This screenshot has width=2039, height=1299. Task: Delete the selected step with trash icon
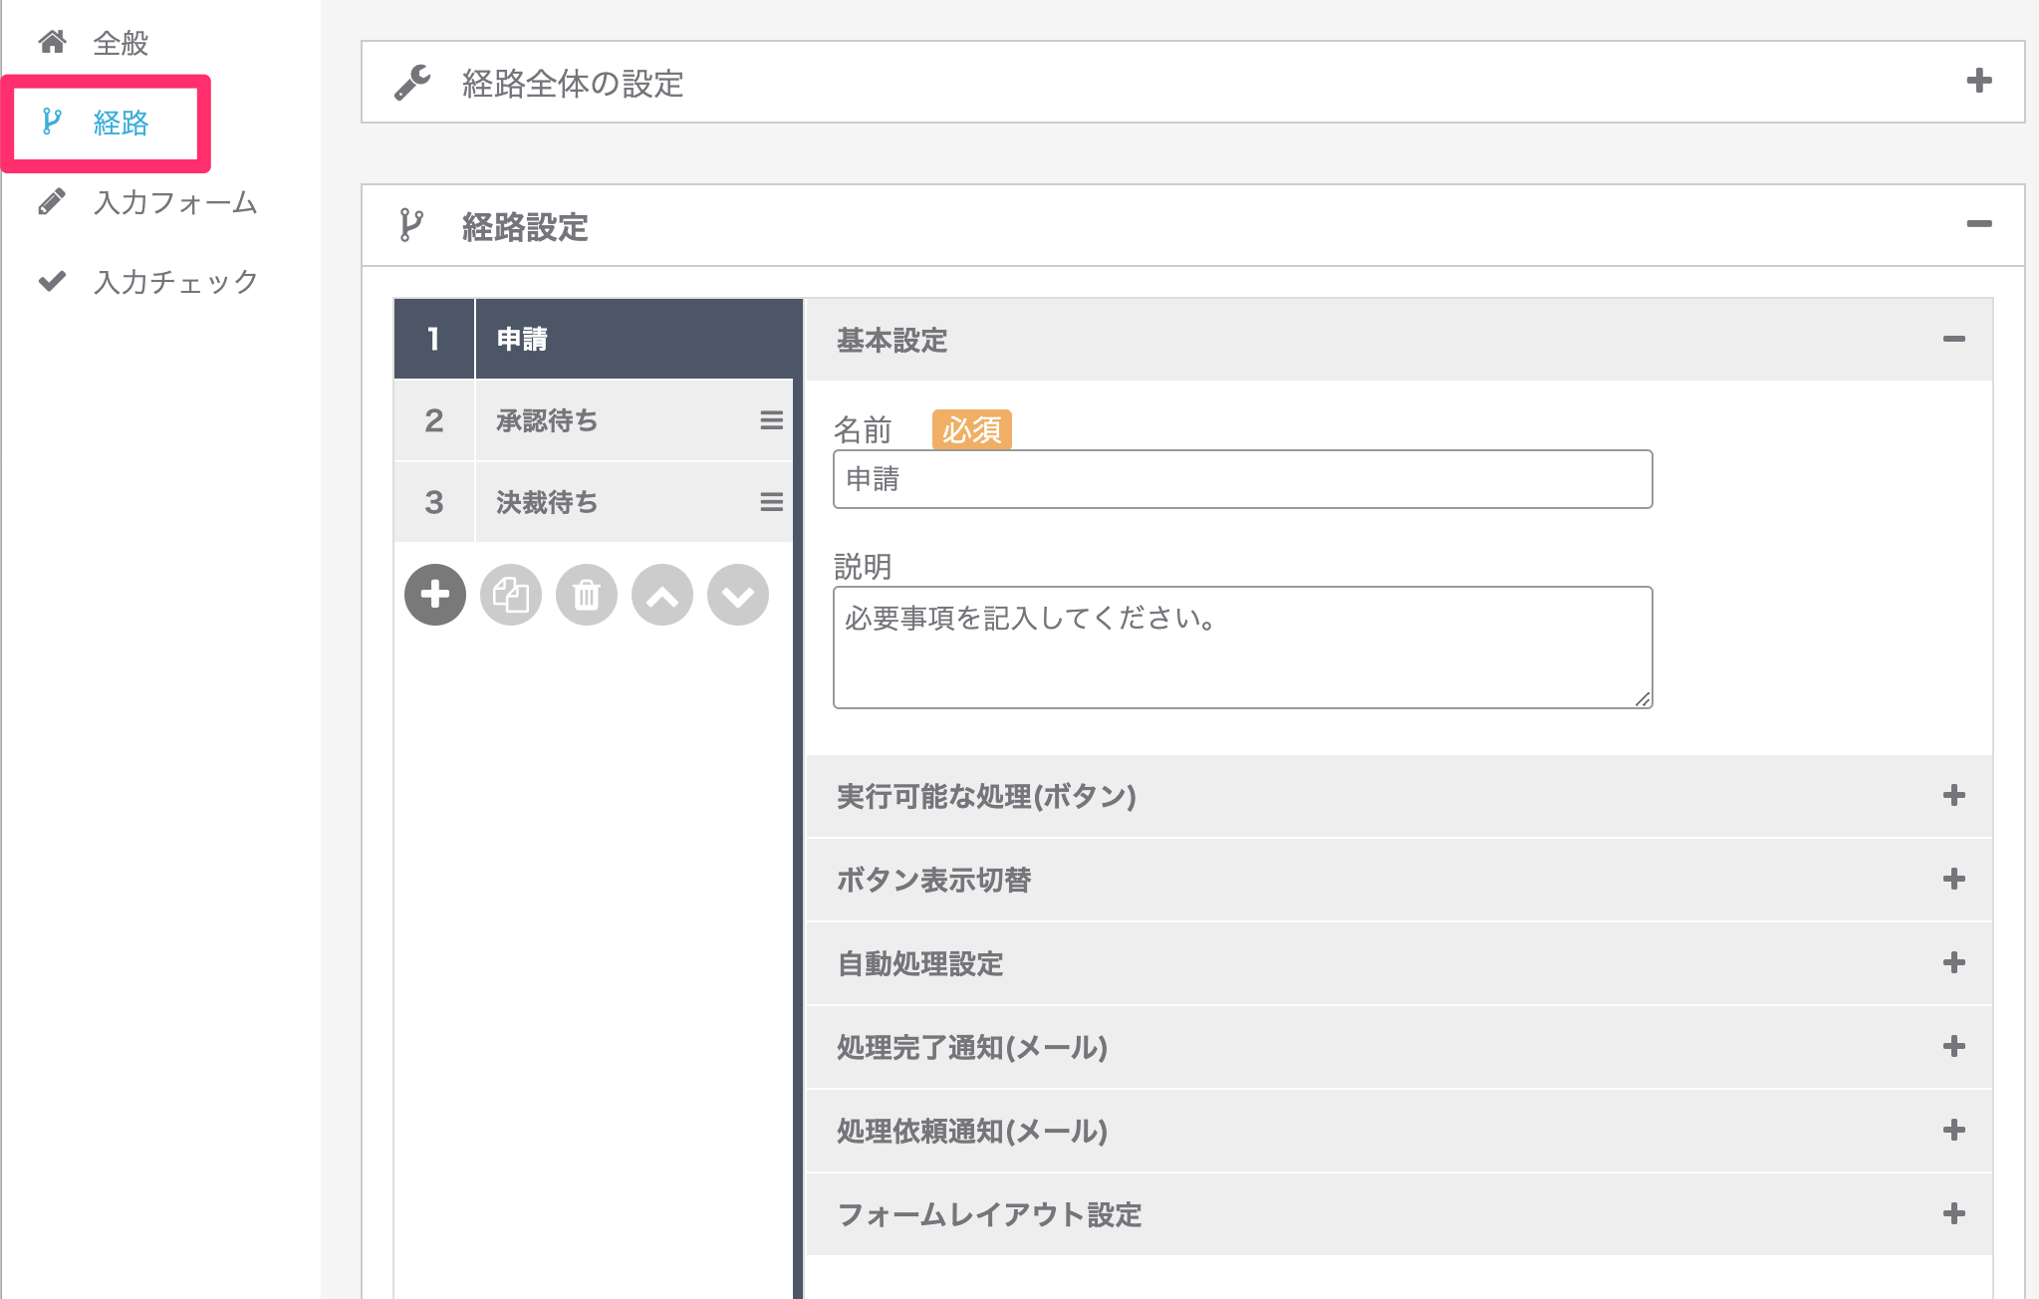coord(587,595)
